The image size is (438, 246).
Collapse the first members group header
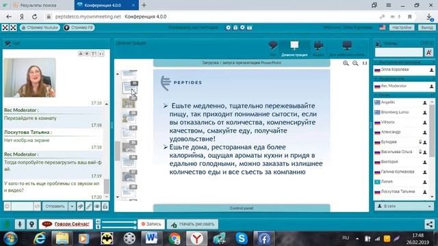click(404, 62)
